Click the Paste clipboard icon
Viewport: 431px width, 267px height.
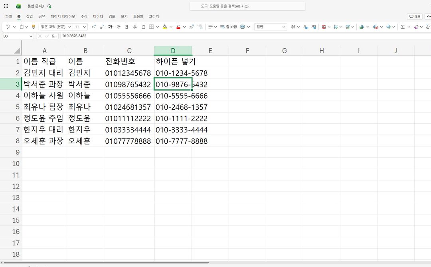point(22,27)
